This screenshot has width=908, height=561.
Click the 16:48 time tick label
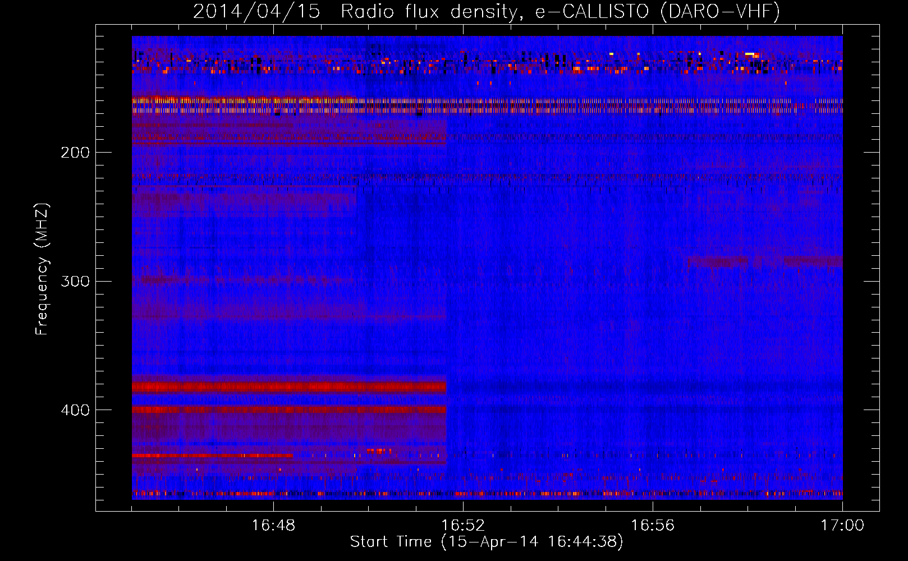pos(273,526)
